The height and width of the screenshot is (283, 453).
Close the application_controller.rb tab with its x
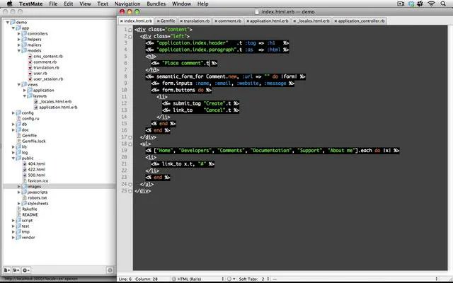point(336,21)
